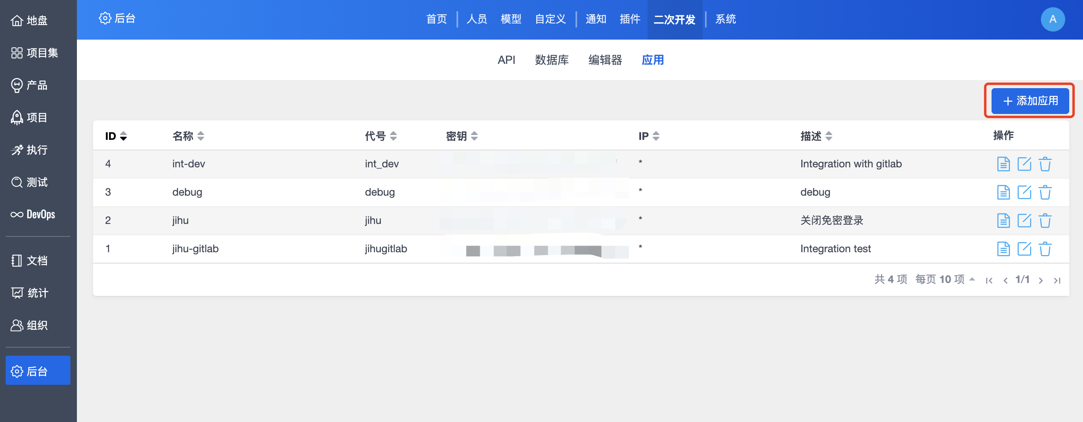Switch to the 数据库 tab
Viewport: 1083px width, 422px height.
[x=551, y=60]
